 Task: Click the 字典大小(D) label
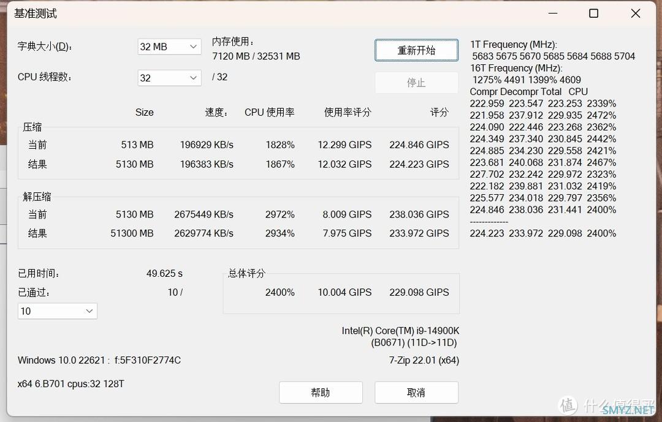click(x=45, y=47)
